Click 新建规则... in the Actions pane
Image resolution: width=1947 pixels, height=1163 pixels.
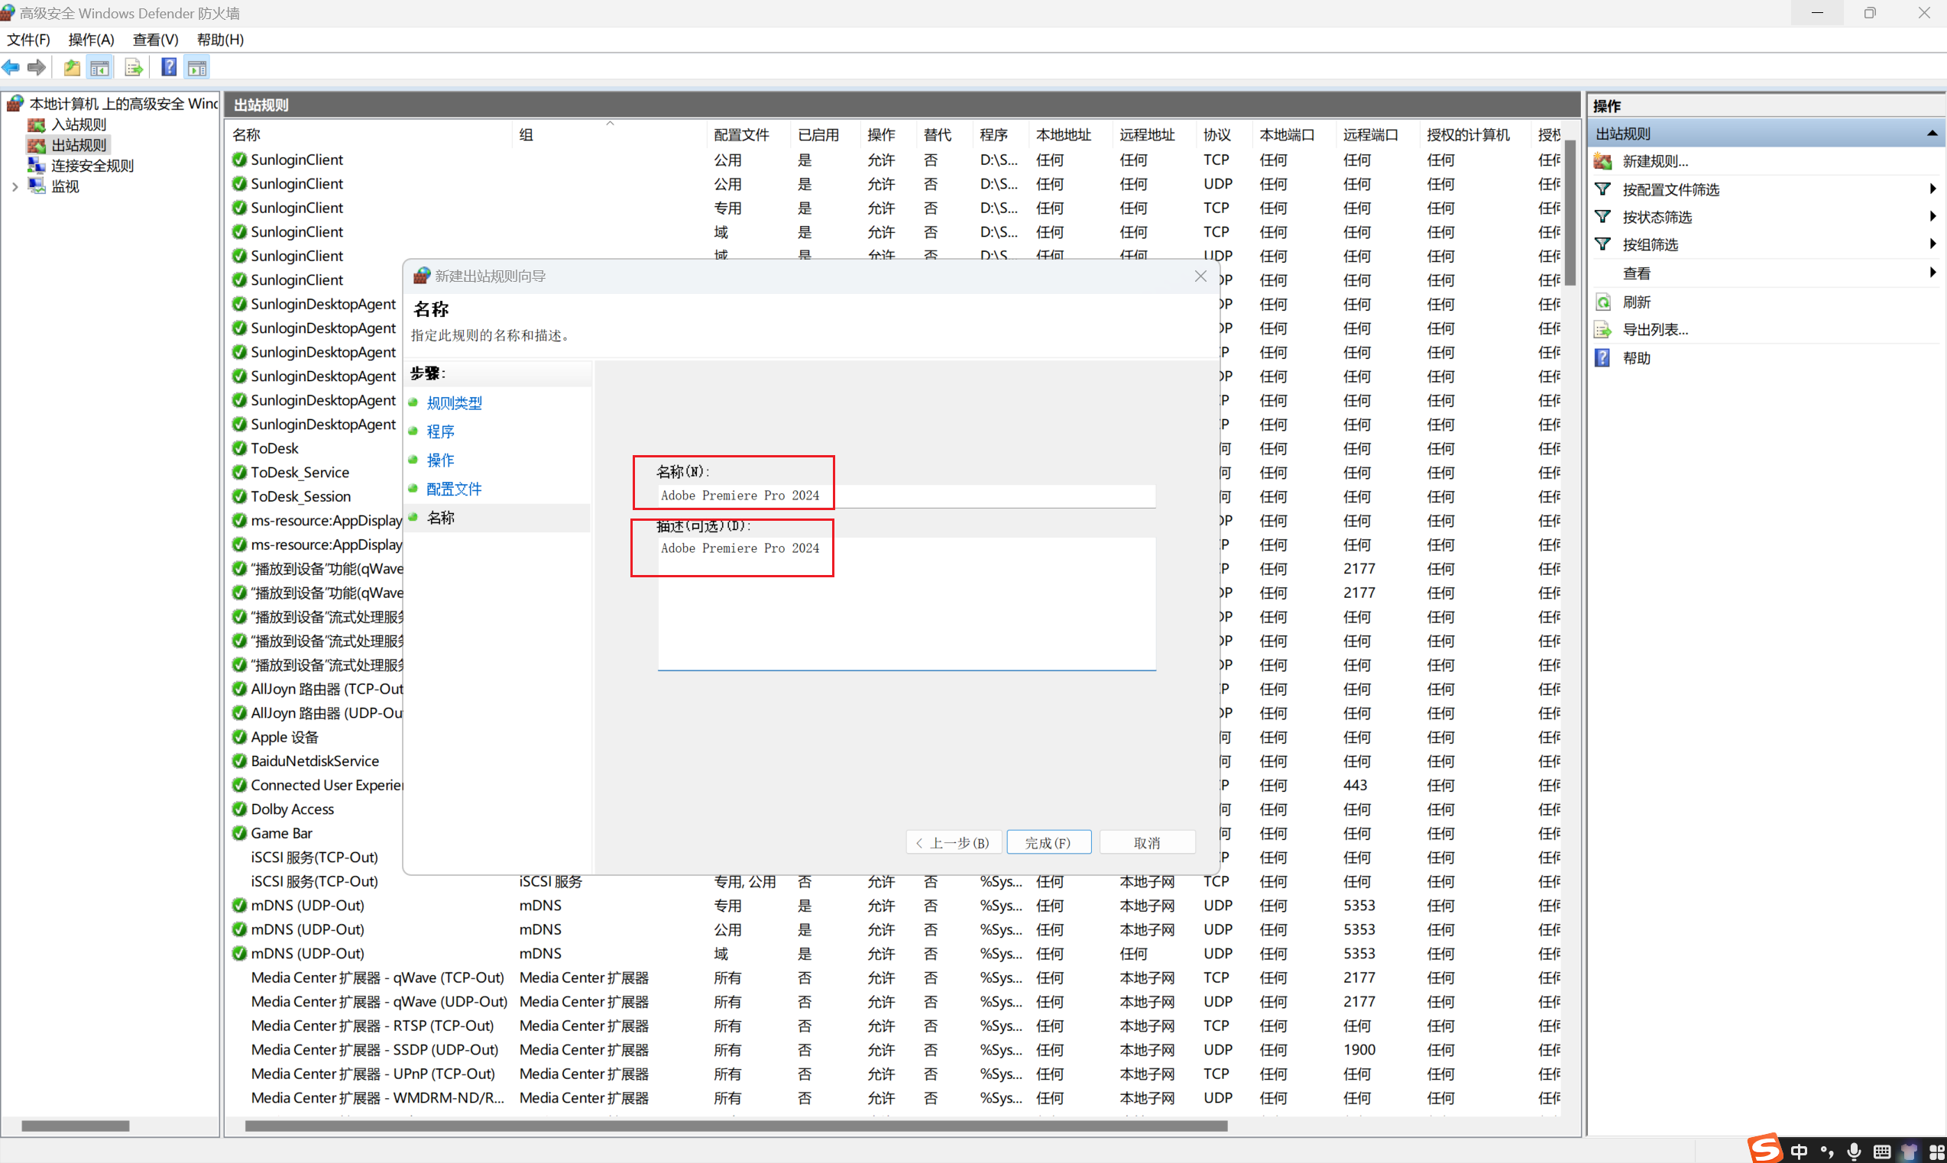click(1655, 161)
